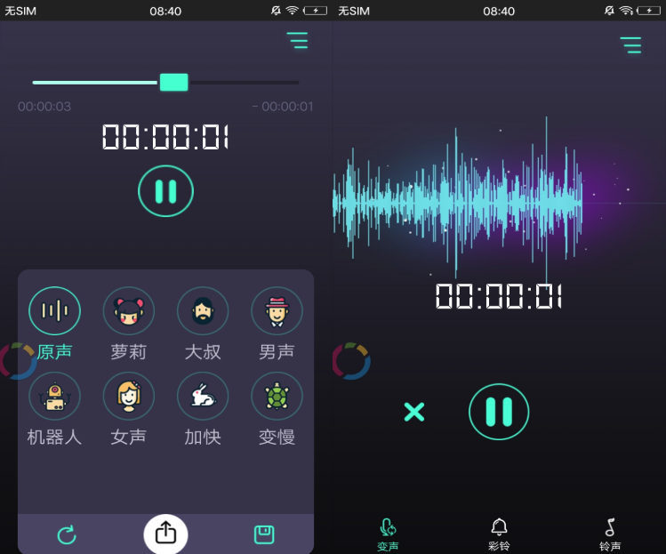Save recording with the floppy disk icon
Screen dimensions: 666x554
[x=264, y=534]
